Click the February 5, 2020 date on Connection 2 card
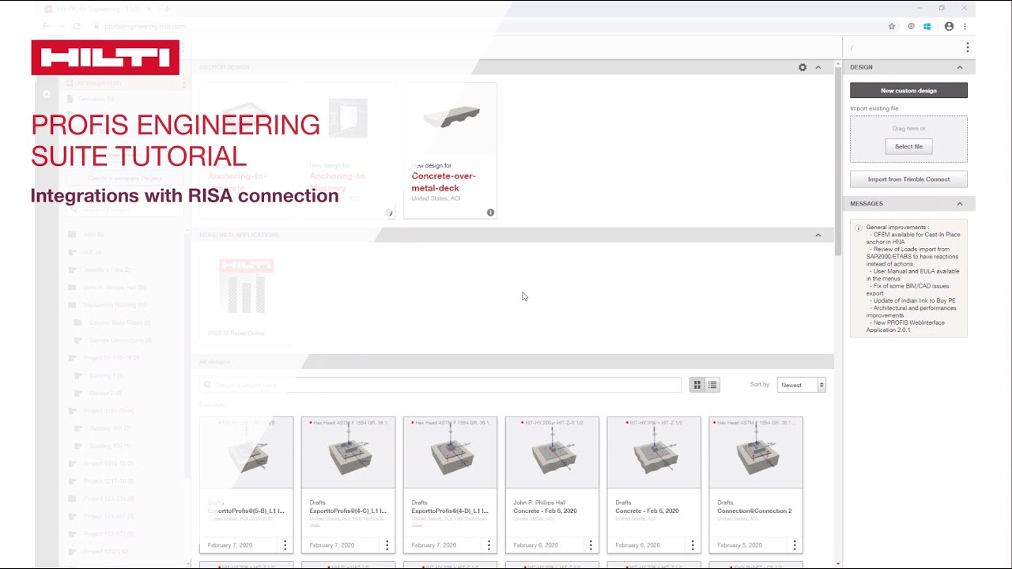Viewport: 1012px width, 569px height. pos(739,545)
